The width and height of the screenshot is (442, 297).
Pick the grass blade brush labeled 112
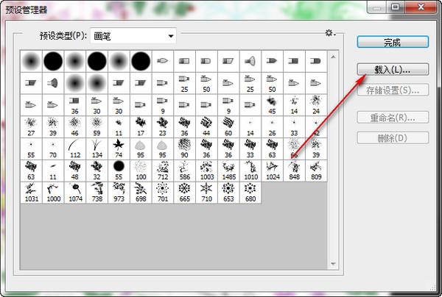[74, 148]
